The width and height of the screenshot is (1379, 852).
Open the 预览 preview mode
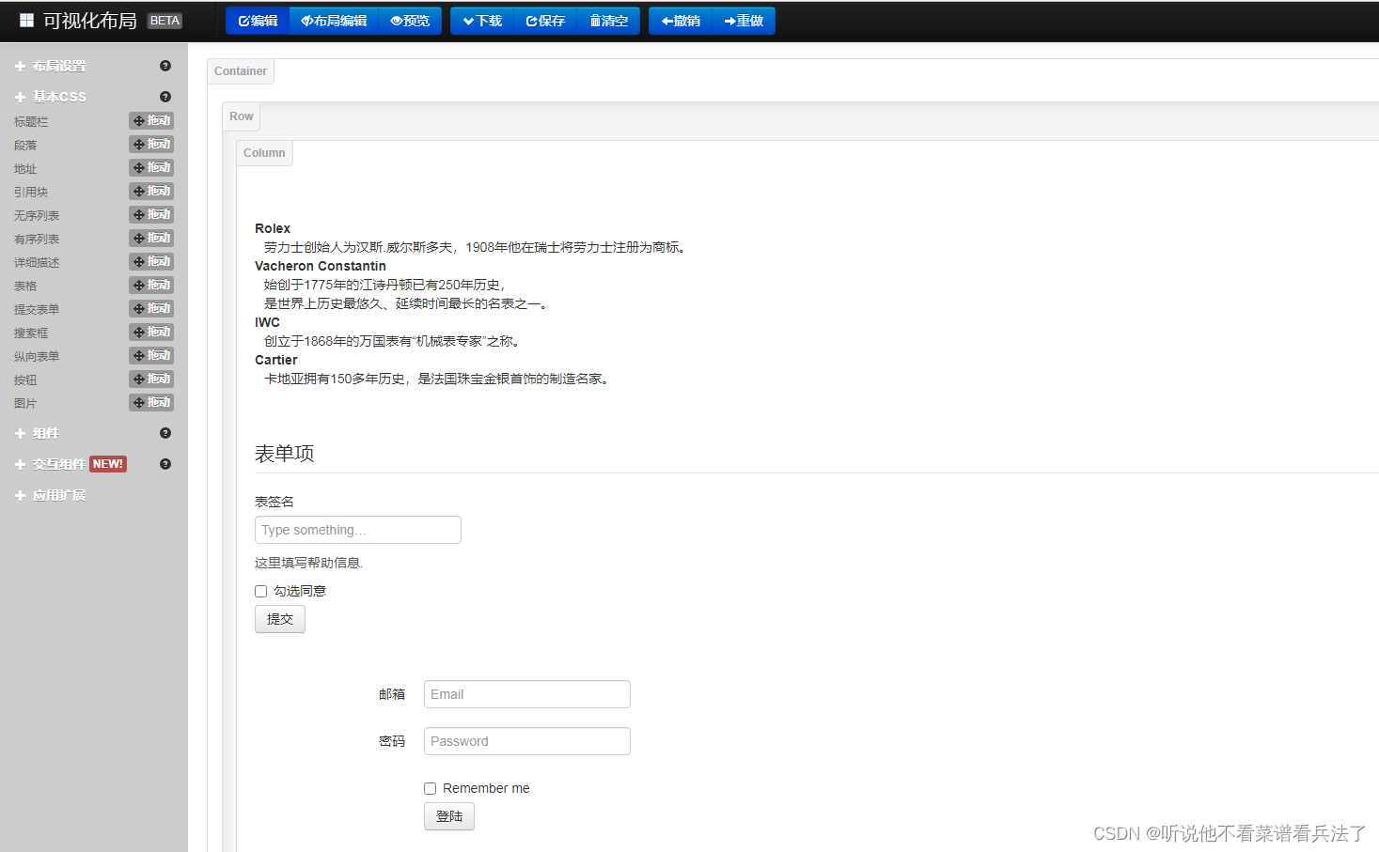(x=410, y=21)
